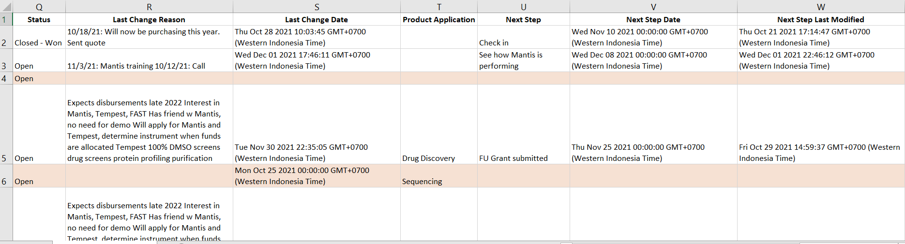Select column T header
Image resolution: width=905 pixels, height=244 pixels.
[x=439, y=7]
